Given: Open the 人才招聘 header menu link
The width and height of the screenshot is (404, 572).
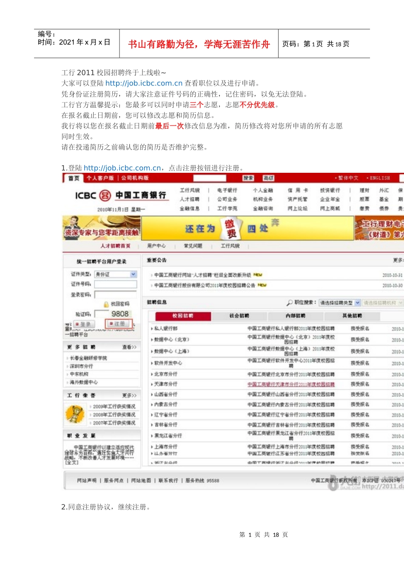Looking at the screenshot, I should (x=189, y=199).
